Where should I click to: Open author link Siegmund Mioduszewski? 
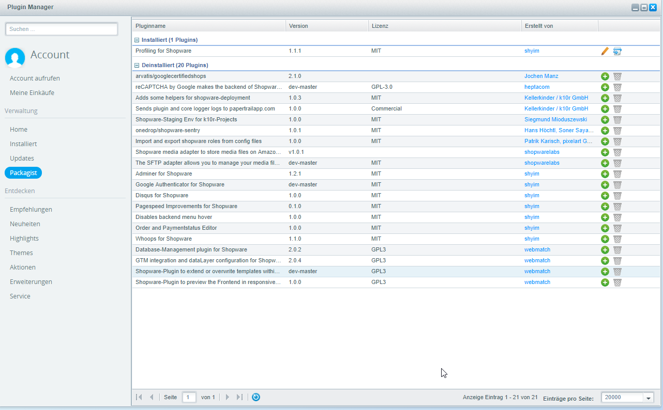(555, 120)
